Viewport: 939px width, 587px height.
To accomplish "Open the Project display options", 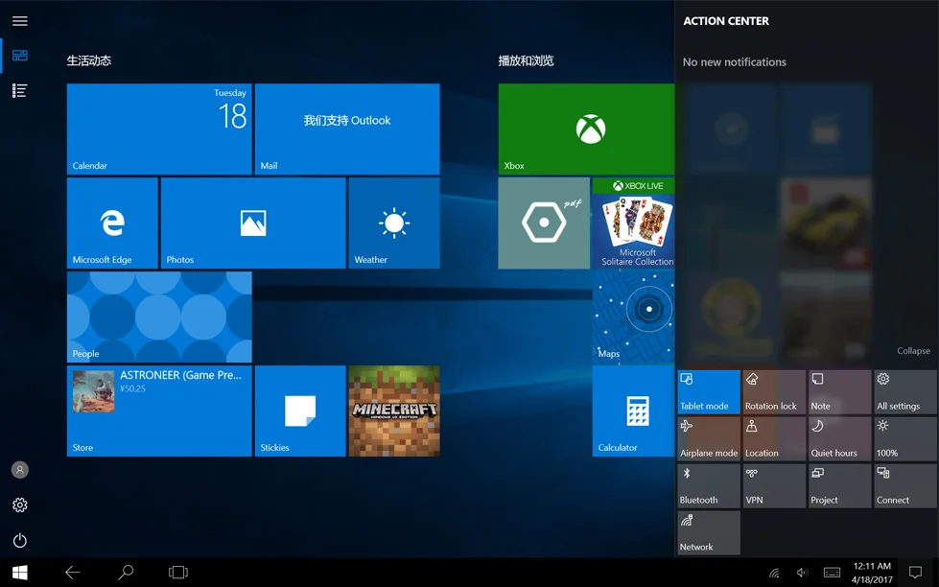I will click(x=839, y=485).
